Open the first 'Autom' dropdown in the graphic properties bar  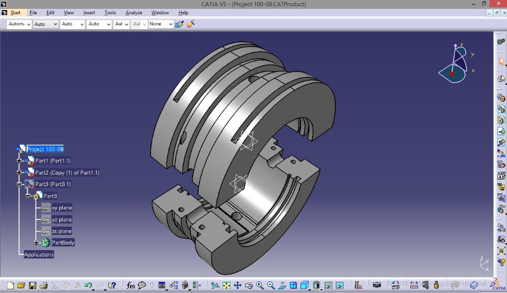[x=19, y=24]
